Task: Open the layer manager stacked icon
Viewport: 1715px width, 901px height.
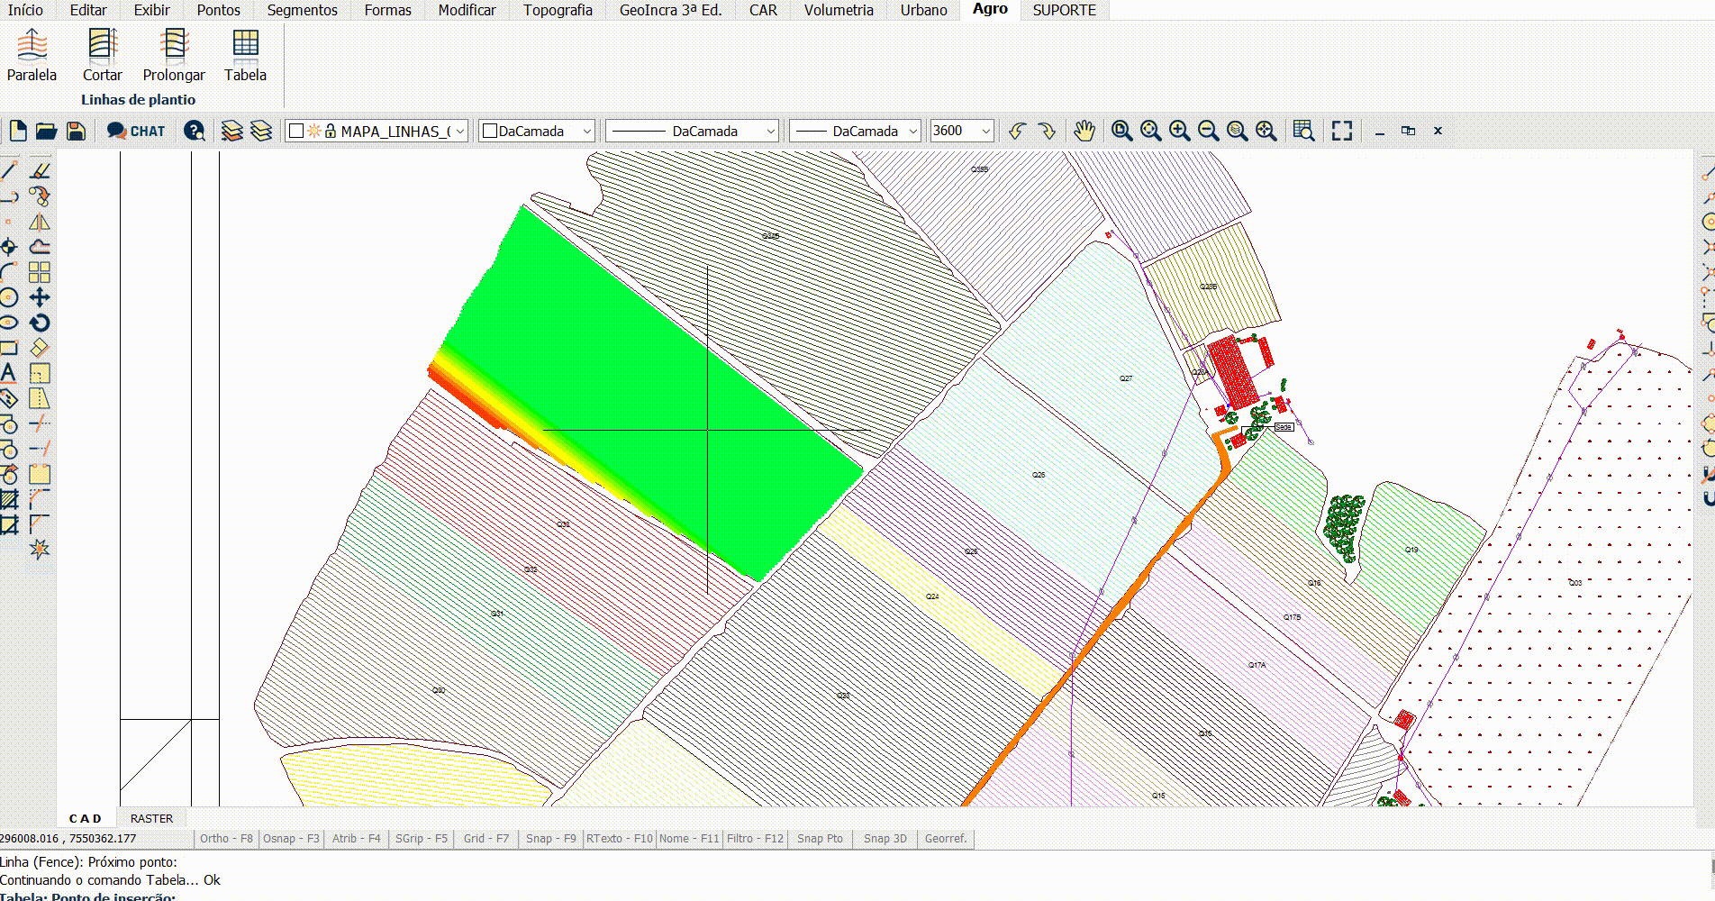Action: click(x=232, y=131)
